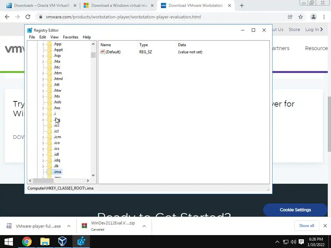Select the .hxx key
Image resolution: width=331 pixels, height=248 pixels.
point(57,108)
